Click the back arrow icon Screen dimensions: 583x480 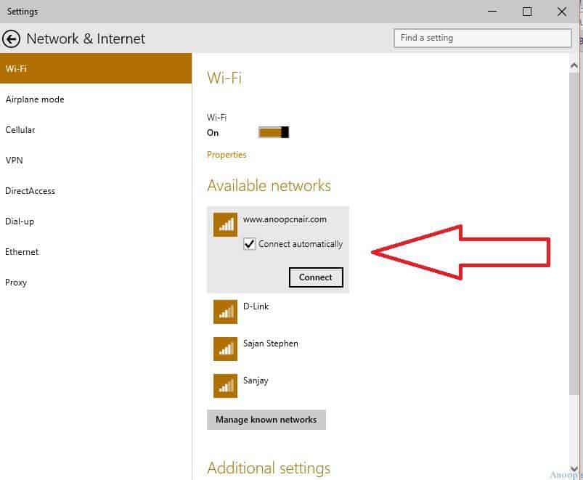[x=11, y=38]
